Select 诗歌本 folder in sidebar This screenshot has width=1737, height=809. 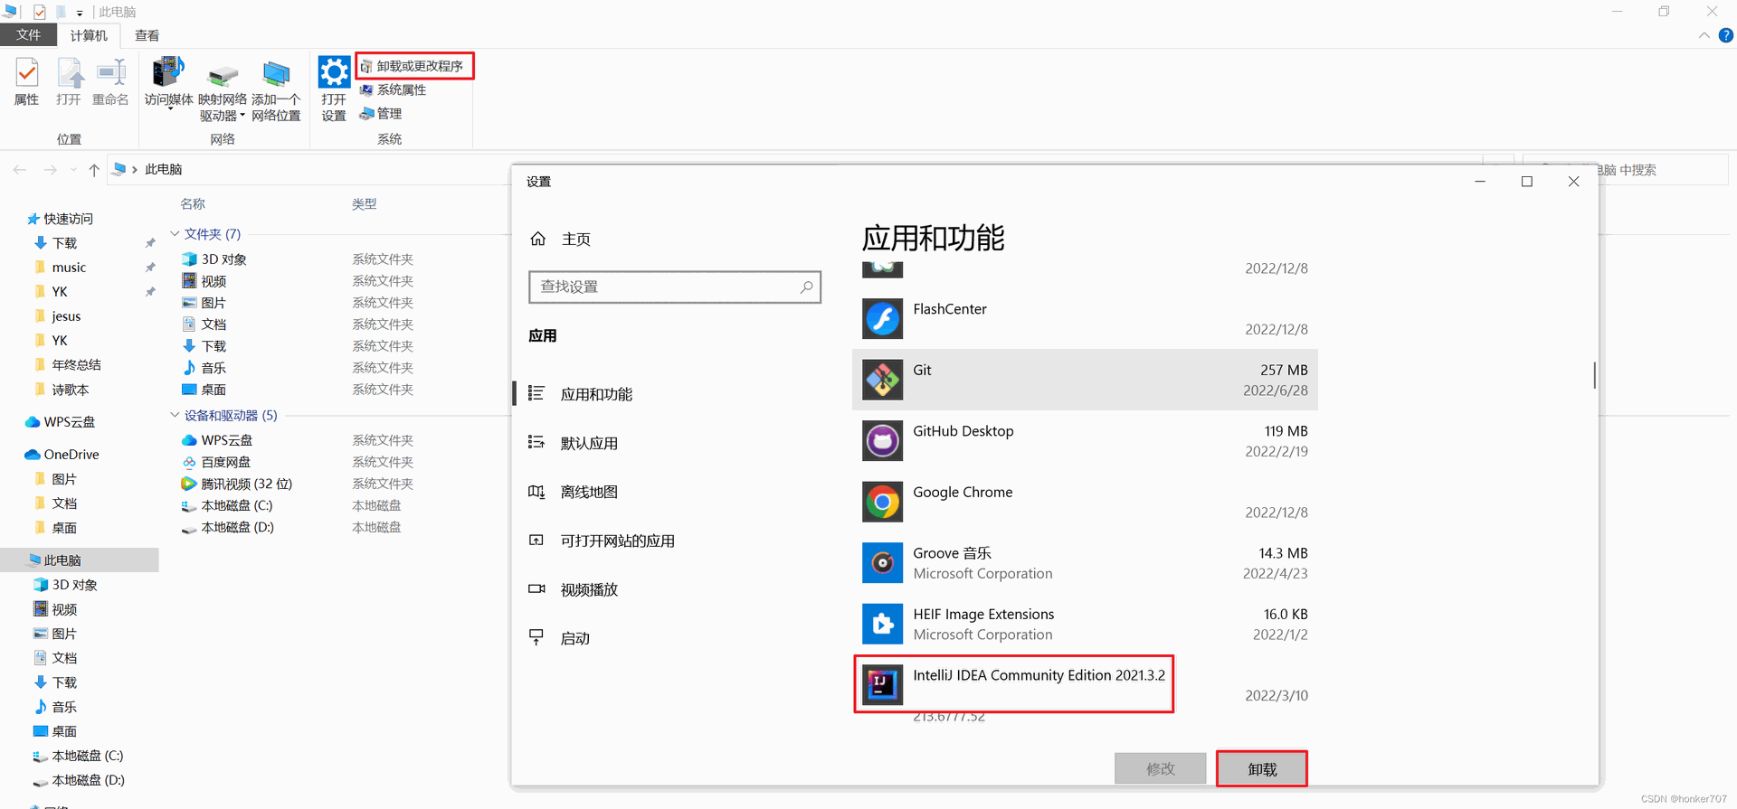[62, 390]
